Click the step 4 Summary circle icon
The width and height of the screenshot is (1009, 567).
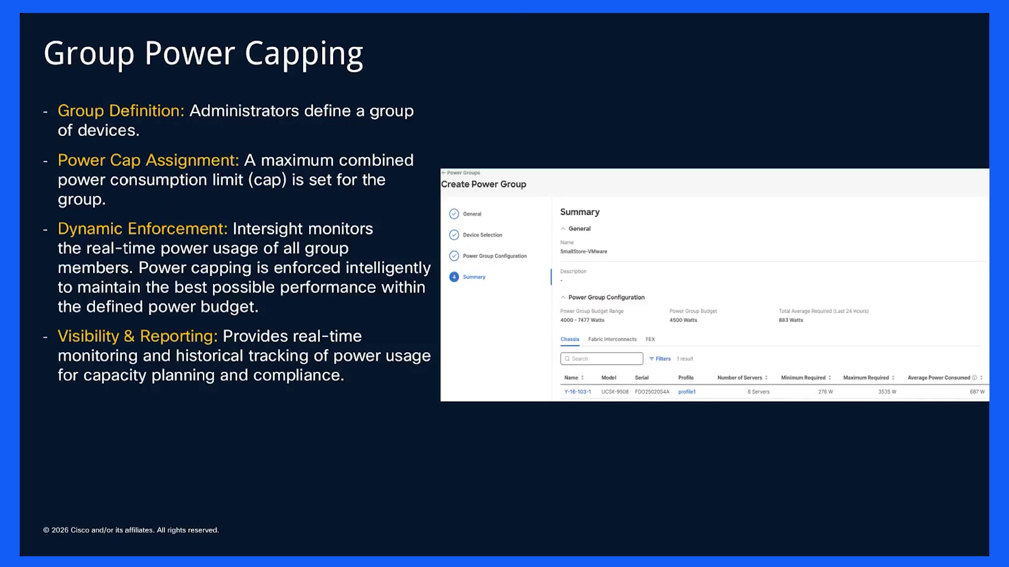point(454,277)
